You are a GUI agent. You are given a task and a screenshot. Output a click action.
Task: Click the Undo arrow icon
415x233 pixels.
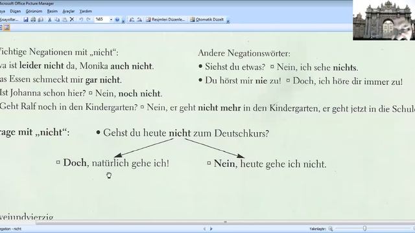[x=81, y=19]
